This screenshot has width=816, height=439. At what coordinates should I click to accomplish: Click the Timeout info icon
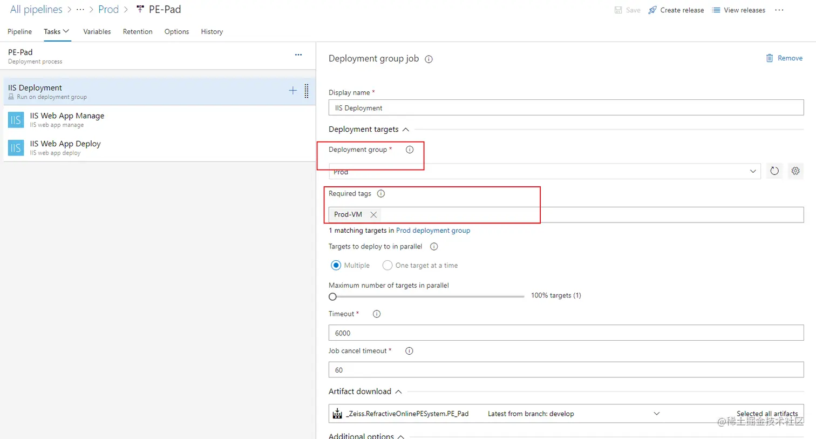click(x=377, y=314)
